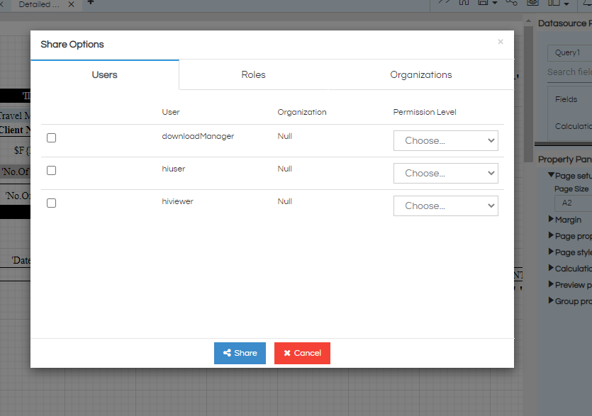Click the User column header
592x416 pixels.
tap(171, 112)
